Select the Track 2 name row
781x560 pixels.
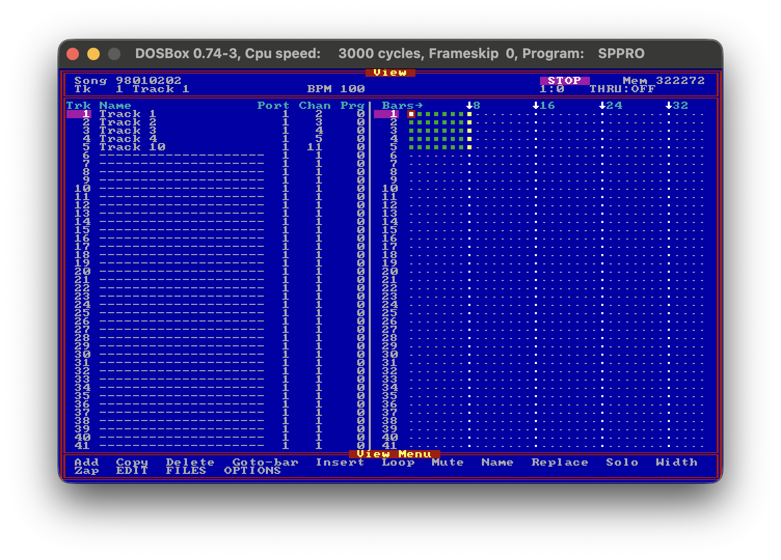coord(128,122)
